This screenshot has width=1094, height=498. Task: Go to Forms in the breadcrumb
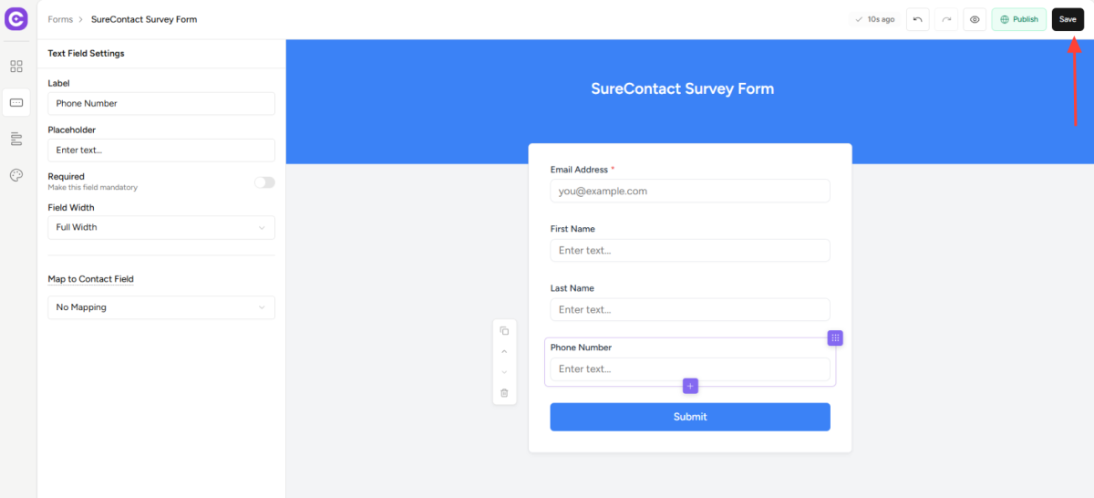[60, 19]
